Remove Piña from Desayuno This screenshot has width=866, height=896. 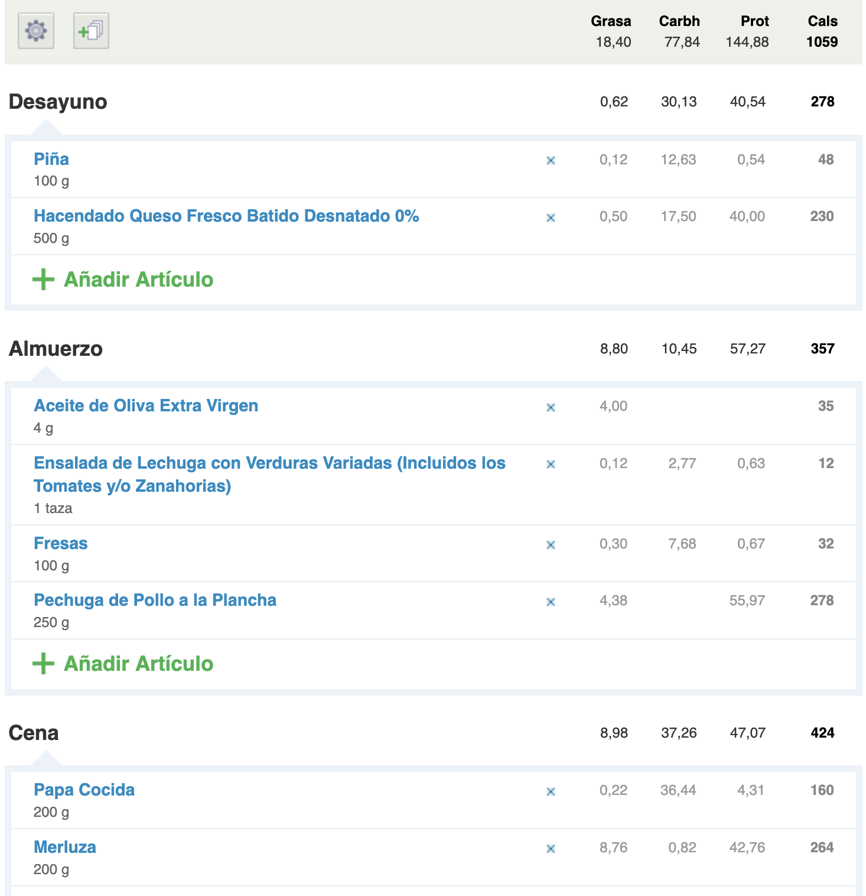[x=551, y=161]
